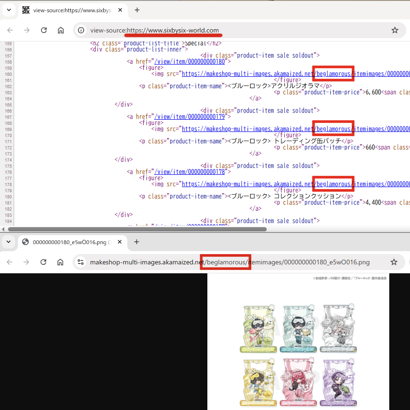Viewport: 410px width, 410px height.
Task: Select the view-source sixbysix tab
Action: [73, 10]
